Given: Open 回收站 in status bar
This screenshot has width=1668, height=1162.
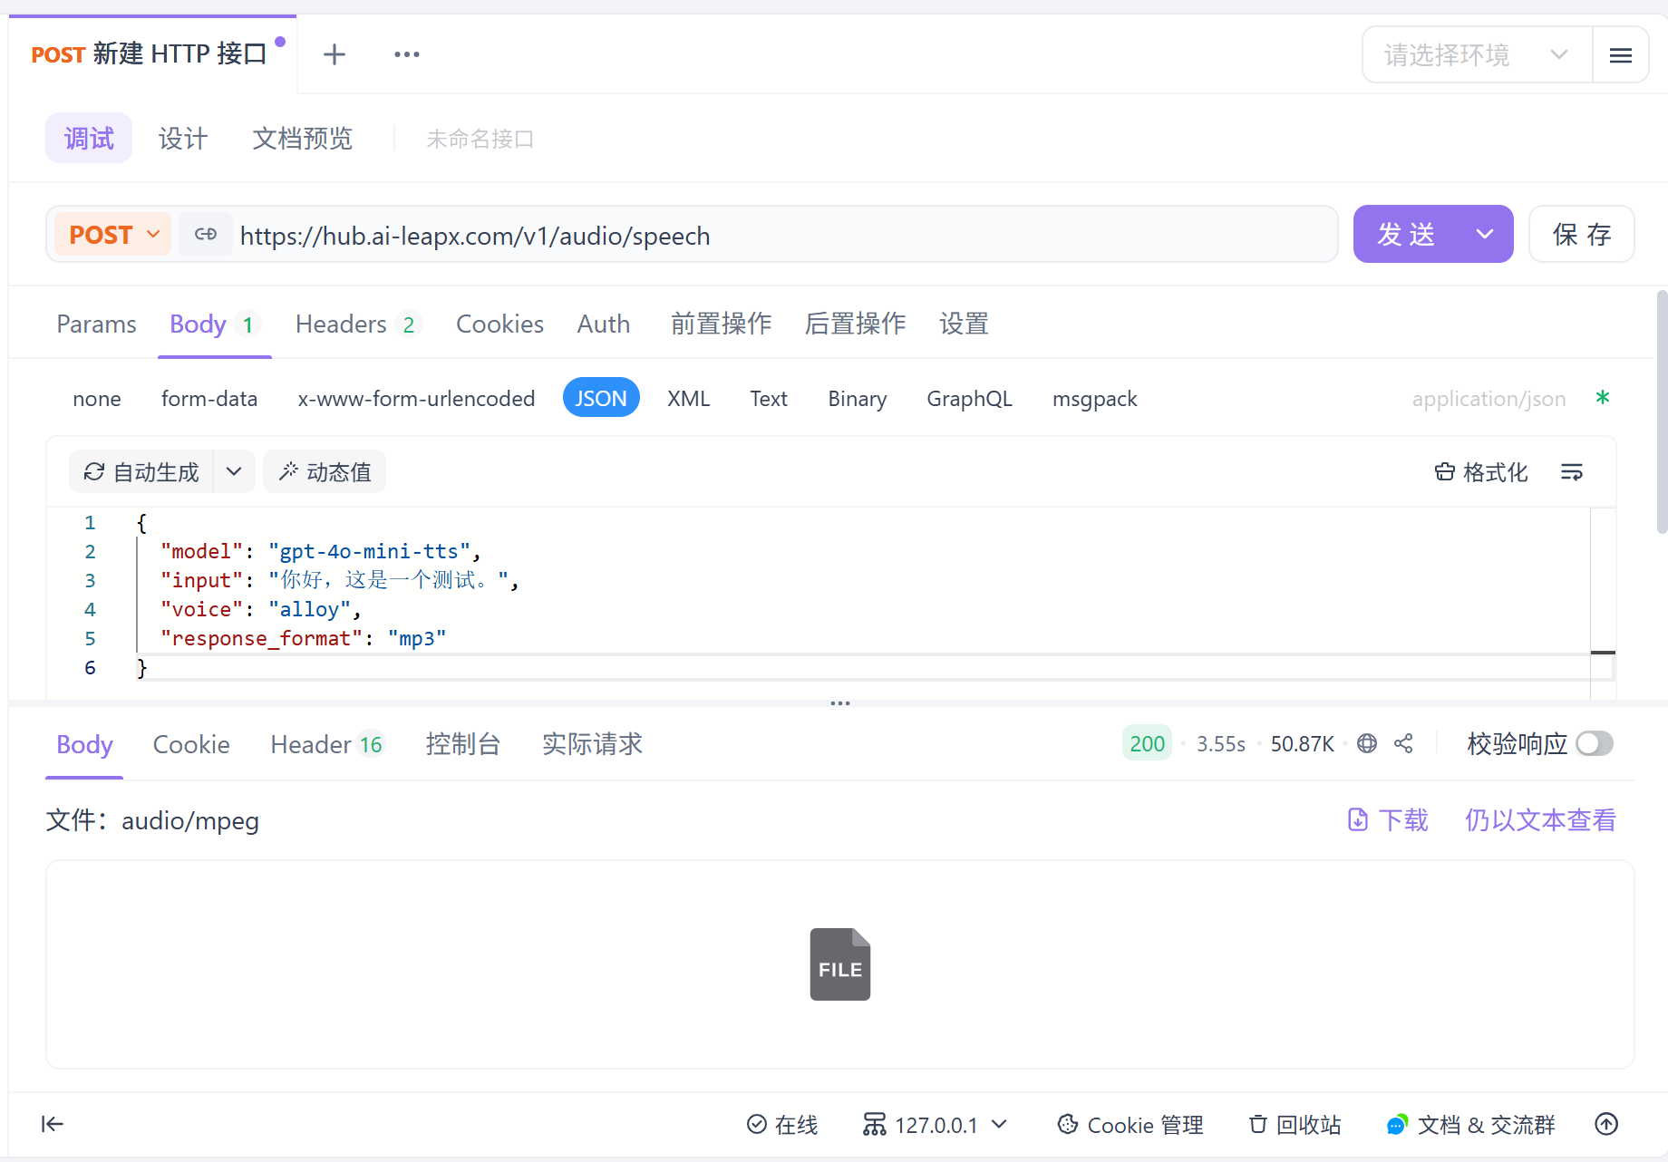Looking at the screenshot, I should 1295,1125.
